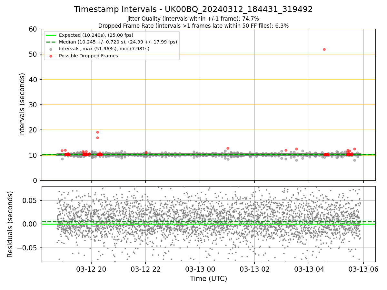Click the red dropped-frame point near 19 seconds
The height and width of the screenshot is (290, 387).
[97, 132]
